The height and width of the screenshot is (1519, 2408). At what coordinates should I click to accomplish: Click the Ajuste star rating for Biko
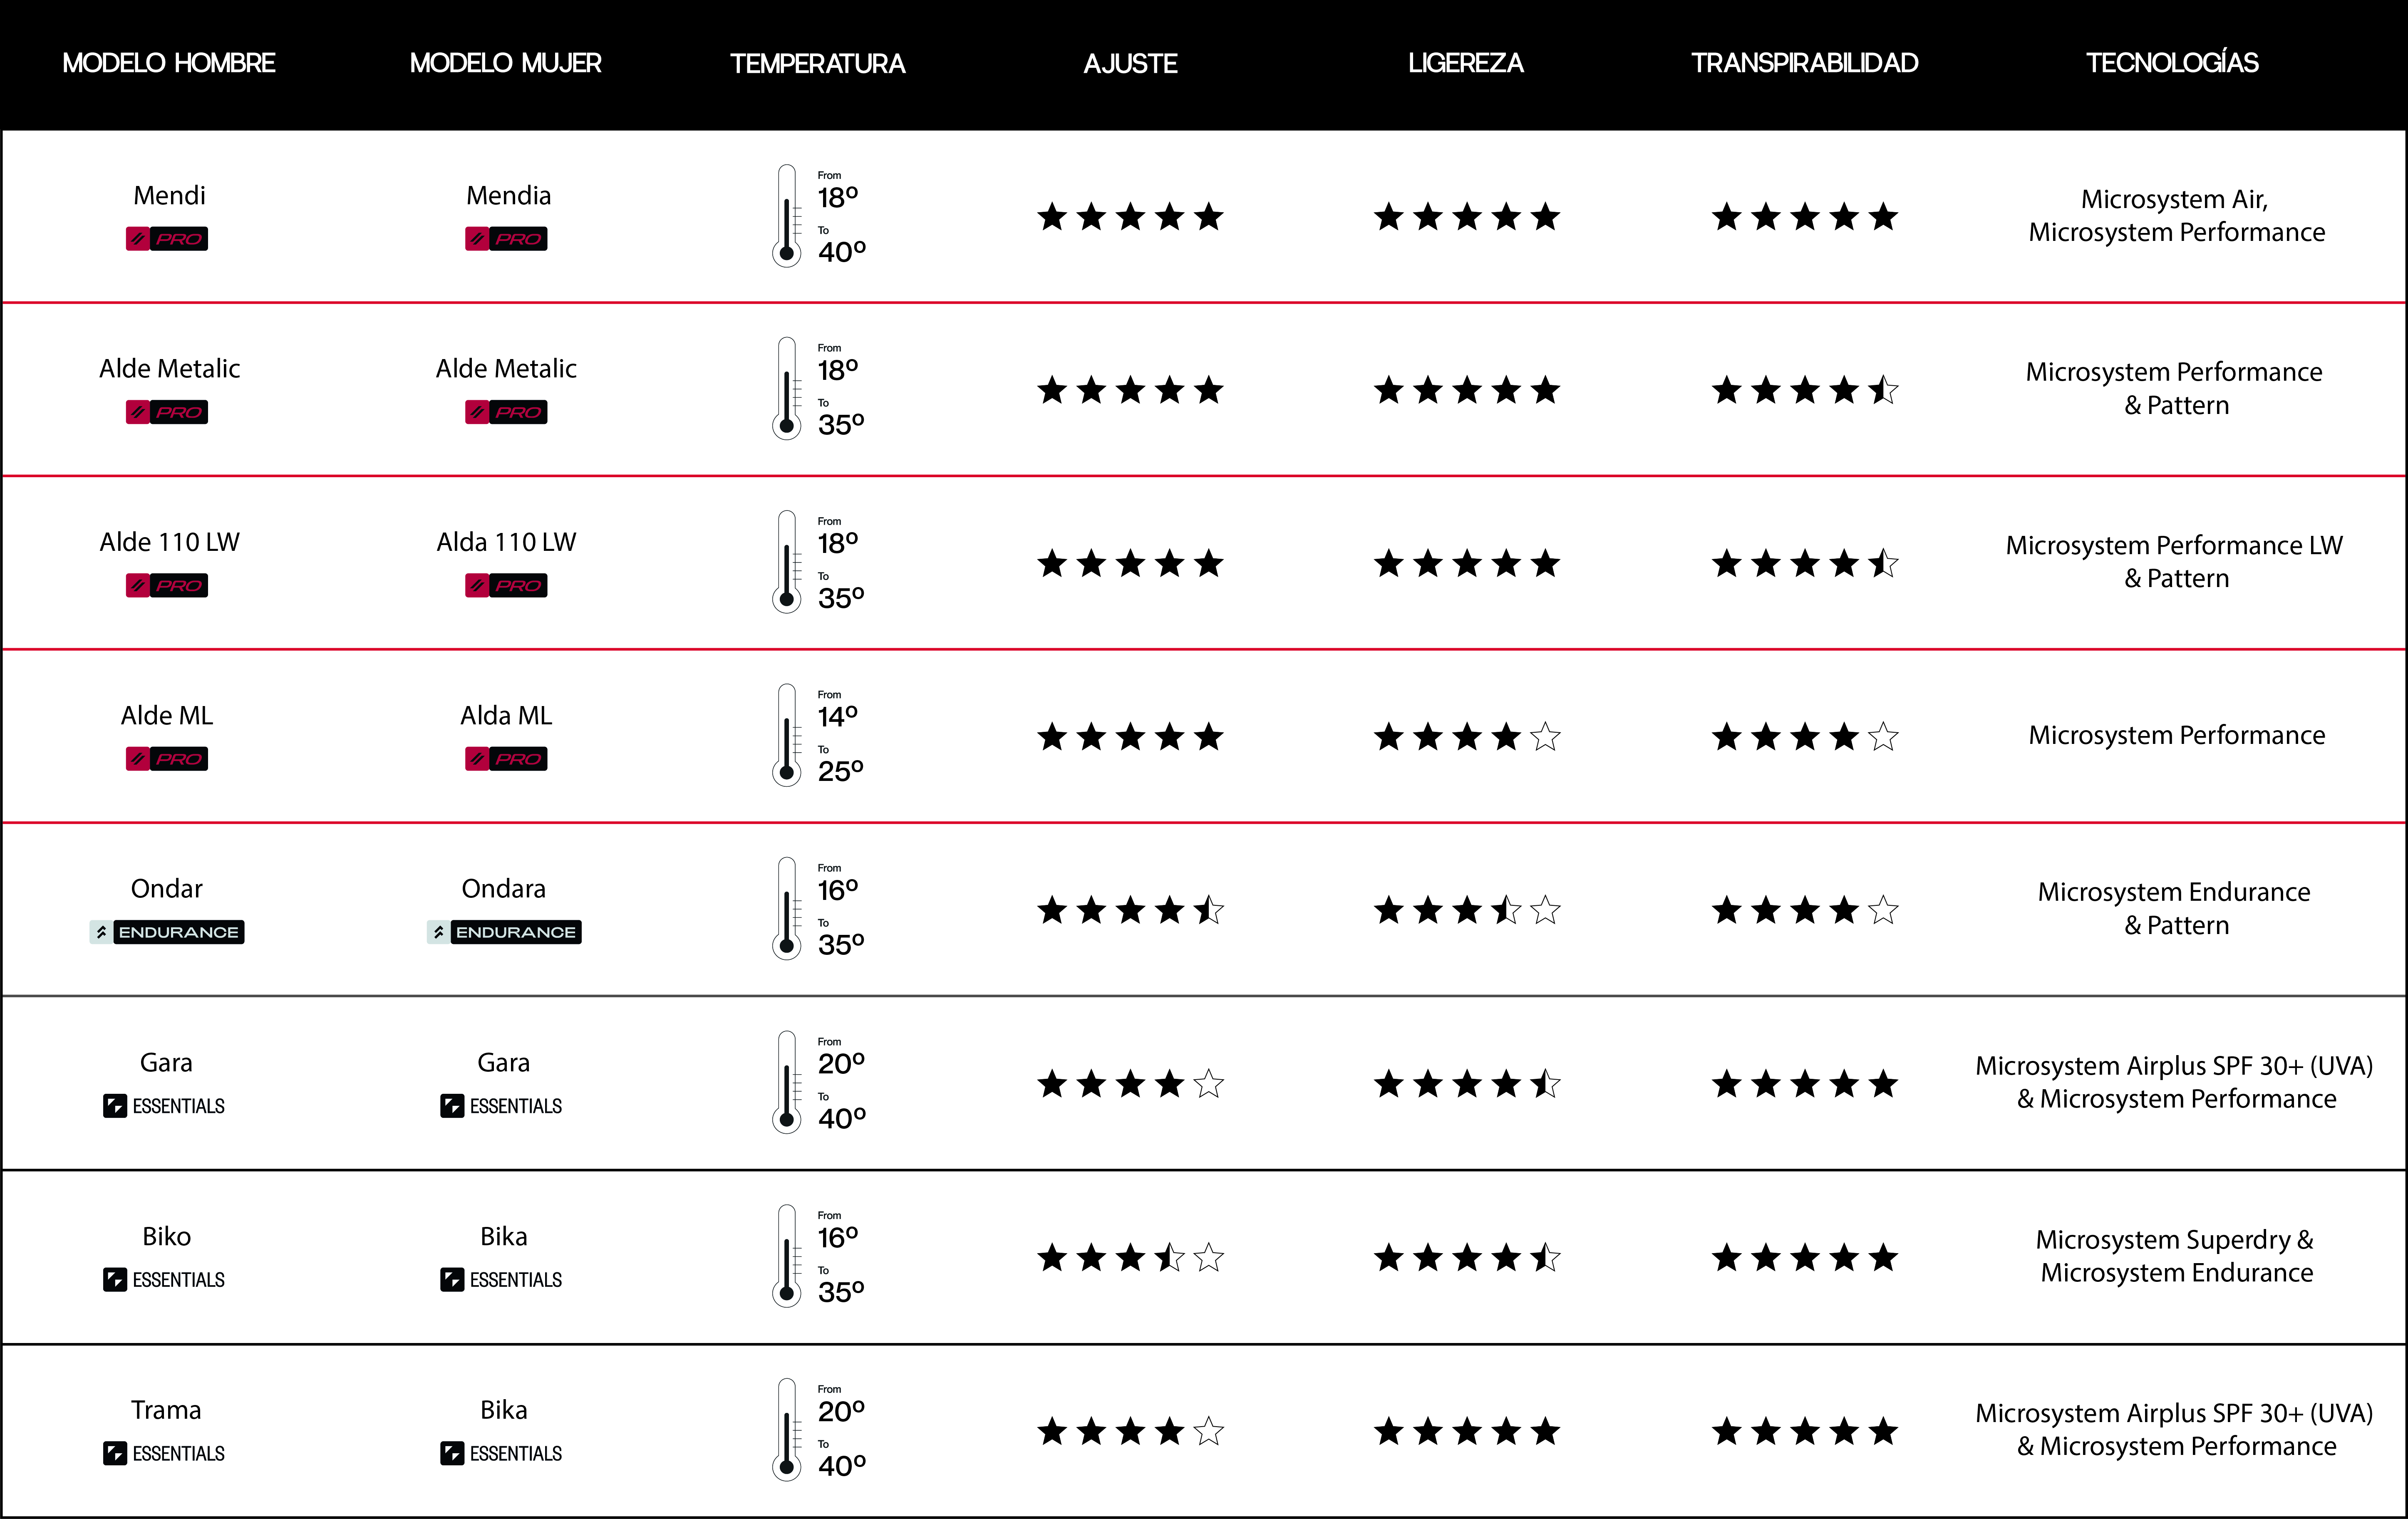[1130, 1257]
